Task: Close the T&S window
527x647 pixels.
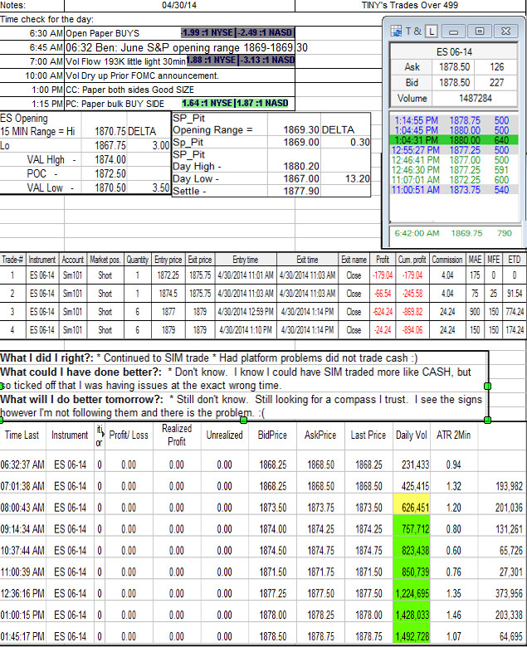Action: [x=505, y=32]
